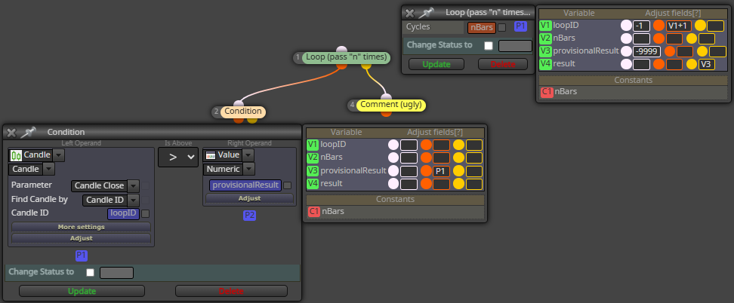The image size is (734, 303).
Task: Toggle the checkbox next to the Candle ID dropdown
Action: click(146, 200)
